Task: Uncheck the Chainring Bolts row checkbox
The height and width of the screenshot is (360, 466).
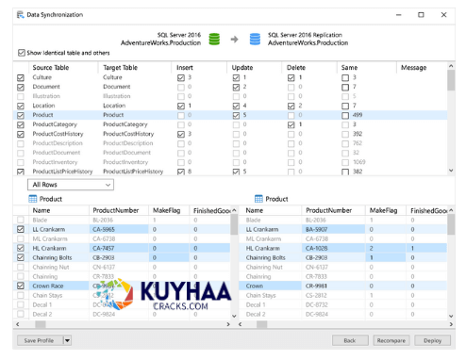Action: 21,257
